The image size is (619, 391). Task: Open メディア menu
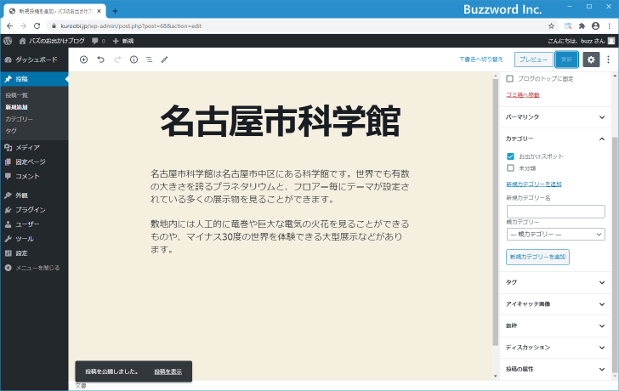34,147
